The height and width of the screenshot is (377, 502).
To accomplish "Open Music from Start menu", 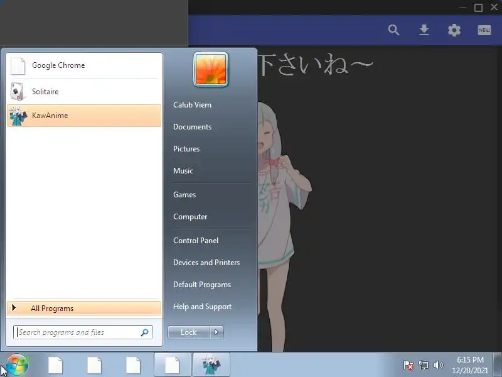I will pyautogui.click(x=183, y=171).
